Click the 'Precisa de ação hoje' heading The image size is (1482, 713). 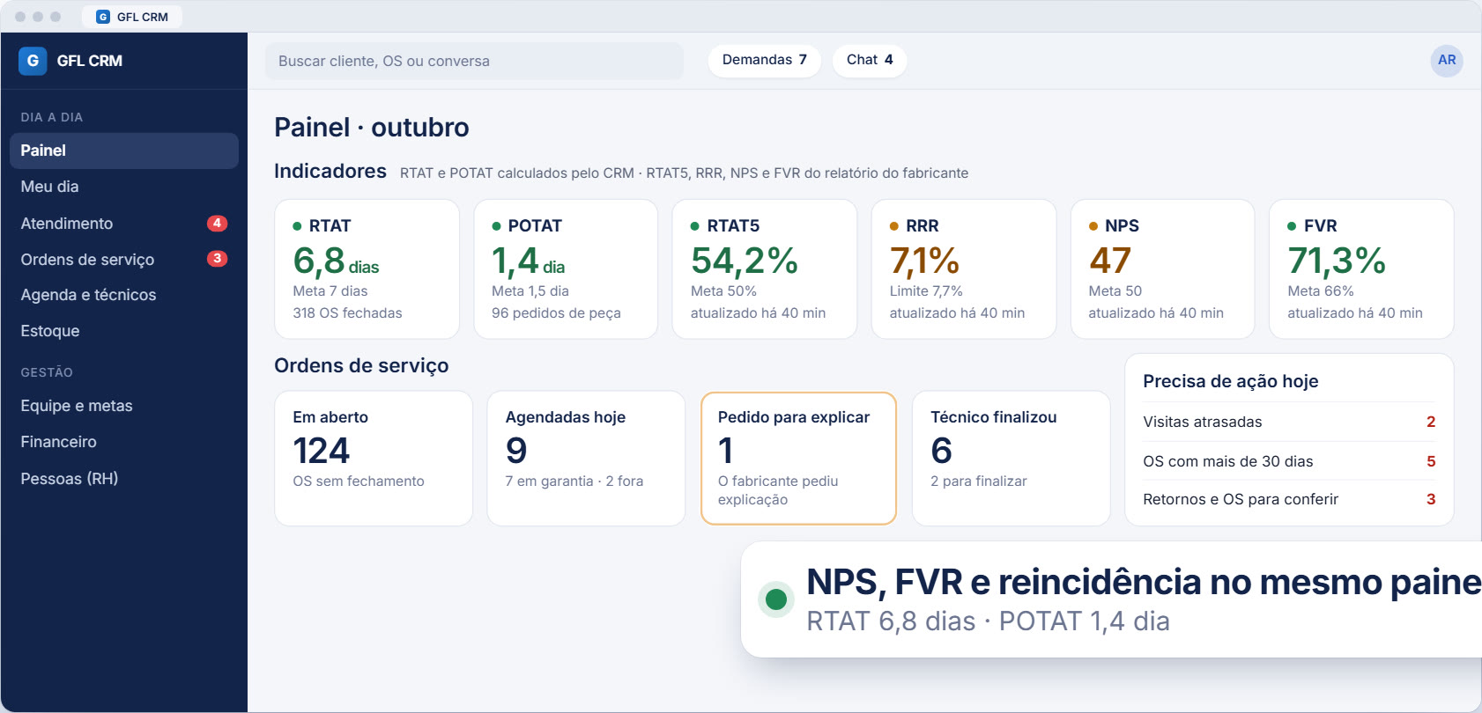(1231, 381)
